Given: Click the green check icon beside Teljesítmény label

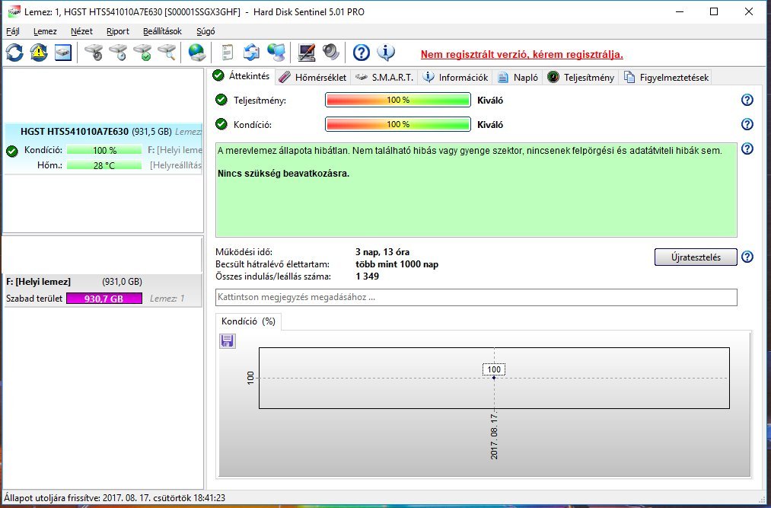Looking at the screenshot, I should coord(221,100).
